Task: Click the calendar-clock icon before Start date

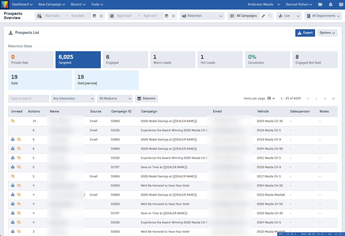Action: pyautogui.click(x=39, y=16)
